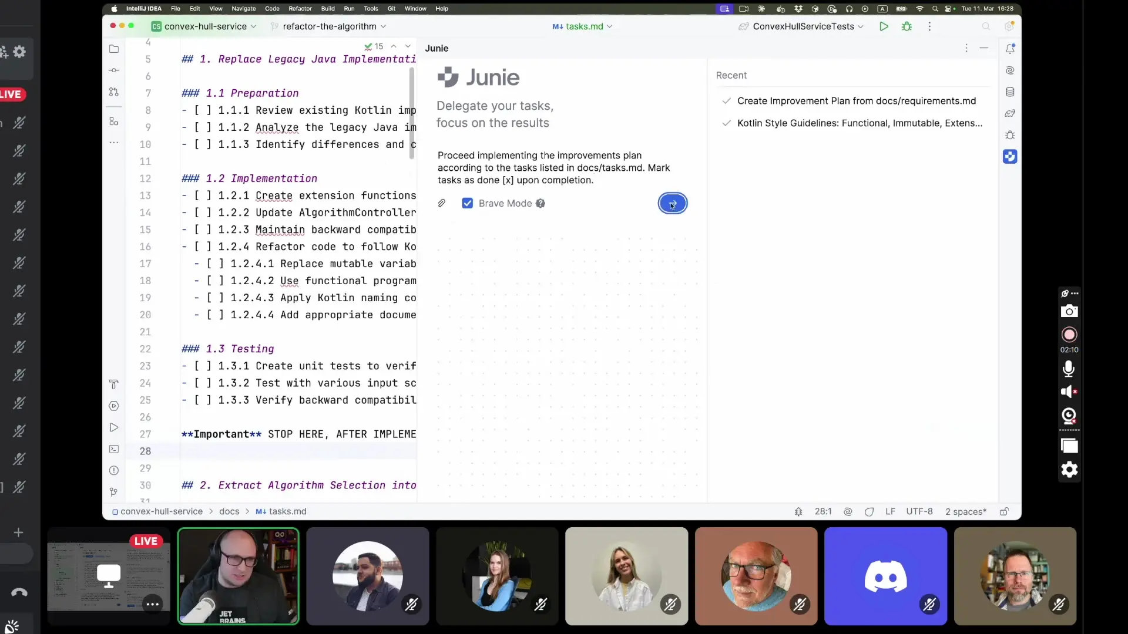Toggle microphone in recording overlay
1128x634 pixels.
click(x=1069, y=369)
